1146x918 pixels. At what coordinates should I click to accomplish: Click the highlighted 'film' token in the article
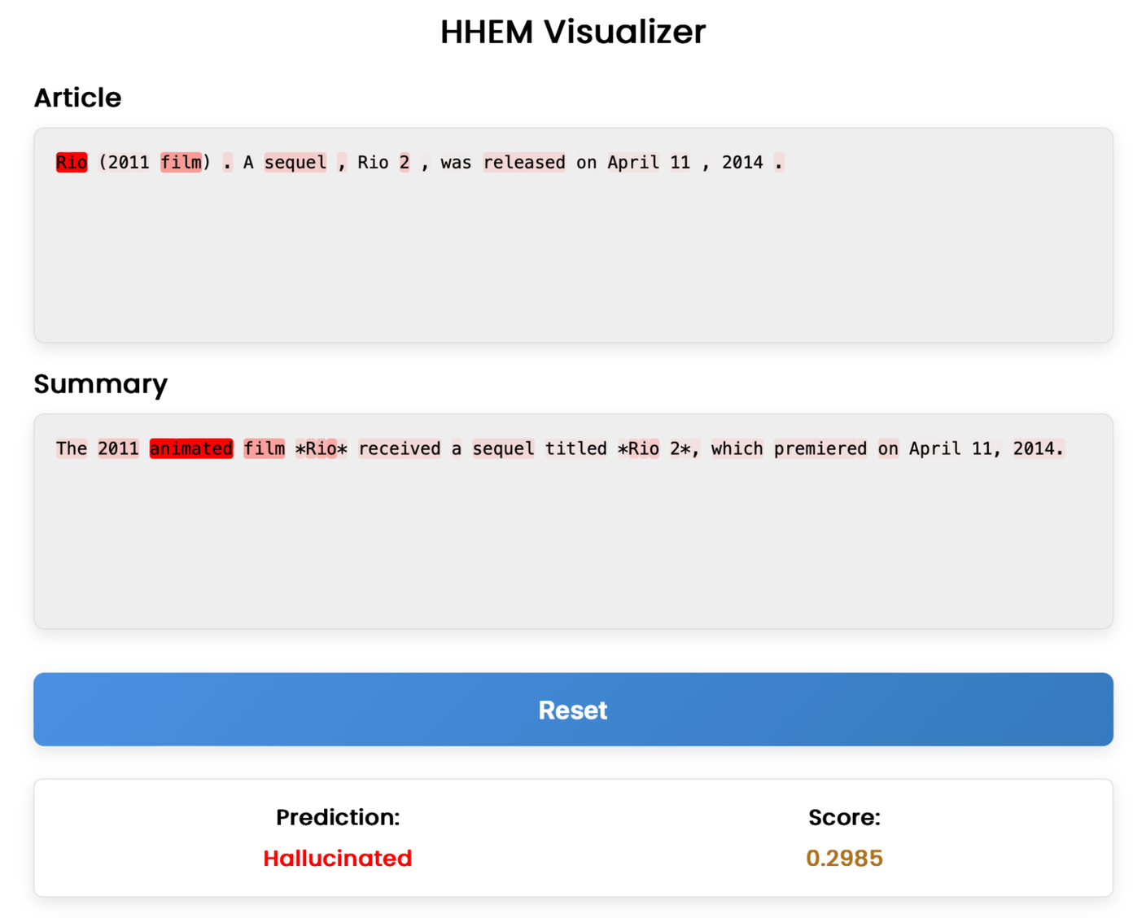pos(181,162)
